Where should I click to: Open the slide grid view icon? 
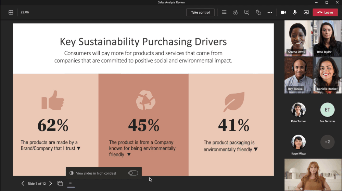point(60,183)
